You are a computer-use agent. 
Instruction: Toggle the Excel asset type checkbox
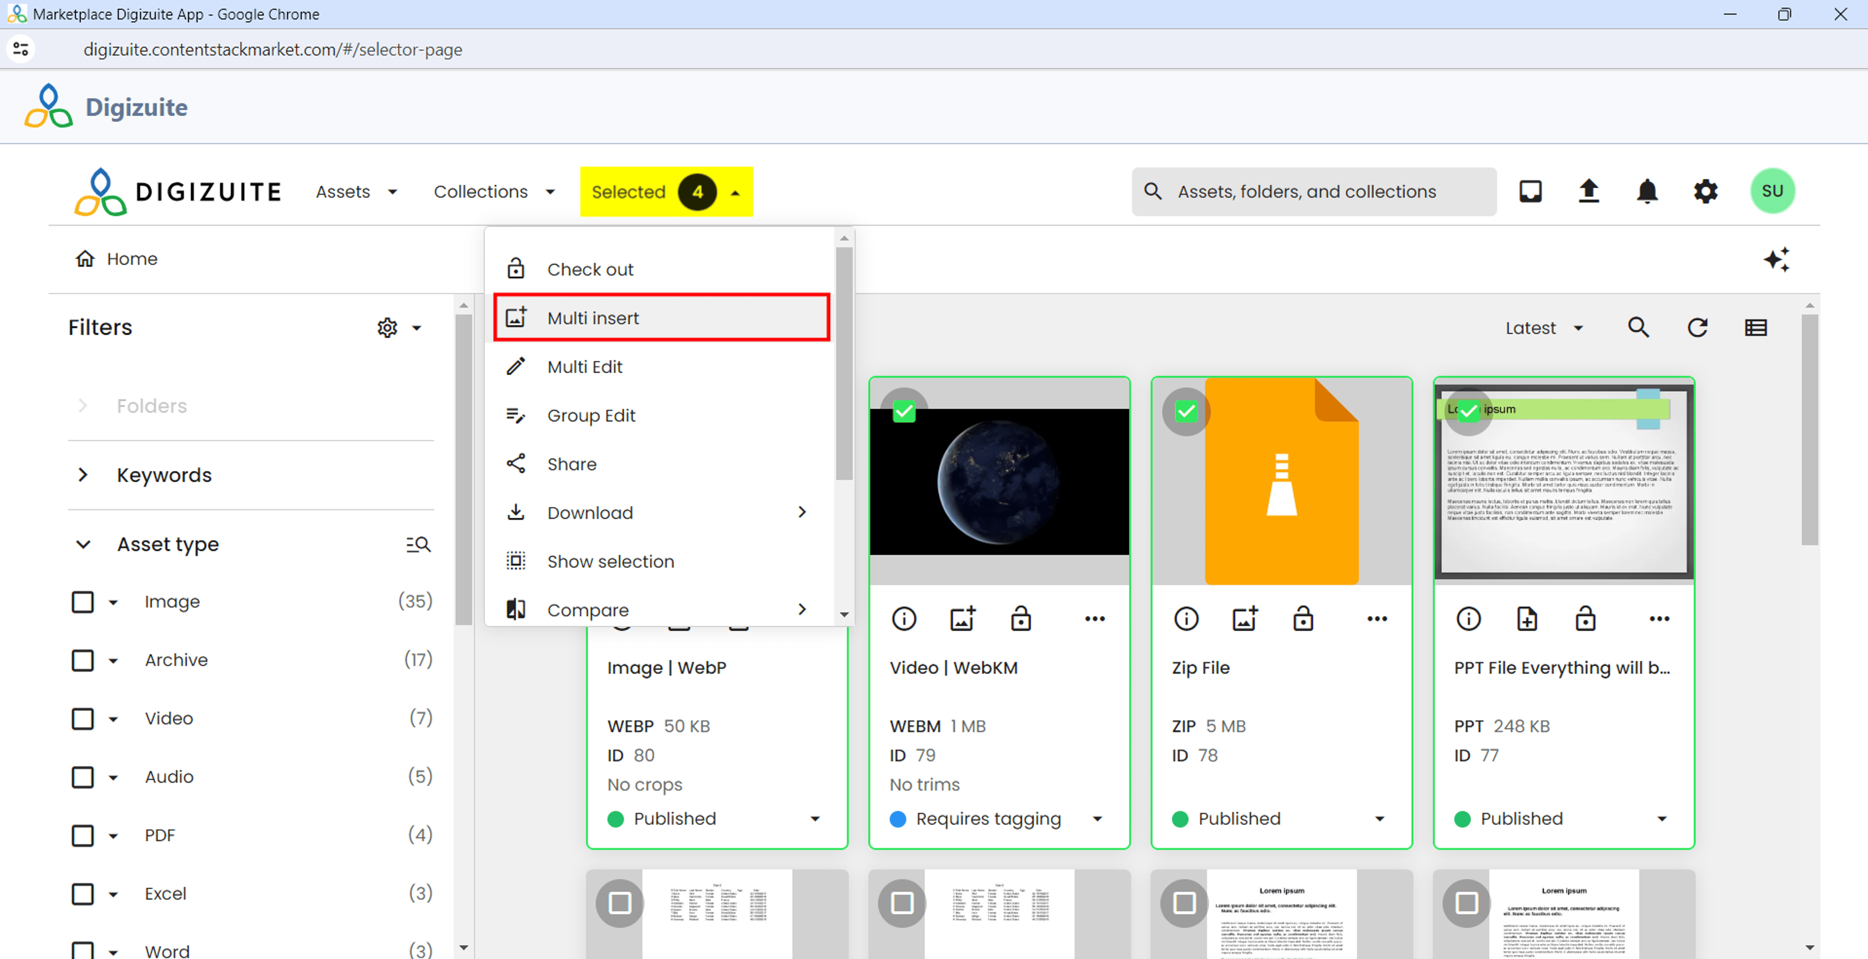pyautogui.click(x=83, y=894)
